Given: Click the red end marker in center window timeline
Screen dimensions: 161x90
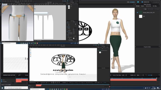Looking at the screenshot, I should pos(110,87).
